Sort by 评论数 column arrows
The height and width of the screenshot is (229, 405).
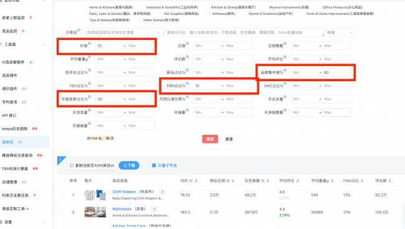pyautogui.click(x=390, y=180)
